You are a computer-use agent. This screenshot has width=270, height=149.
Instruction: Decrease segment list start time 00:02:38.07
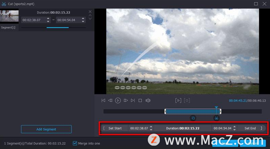pos(48,21)
